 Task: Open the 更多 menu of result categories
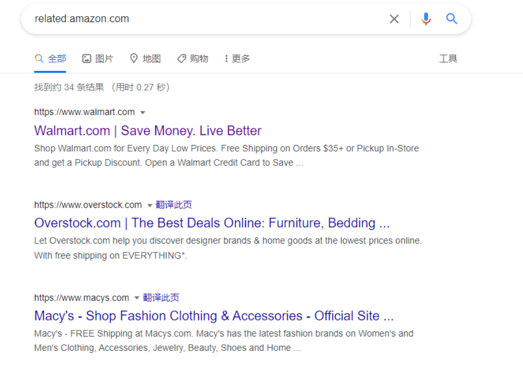point(237,58)
